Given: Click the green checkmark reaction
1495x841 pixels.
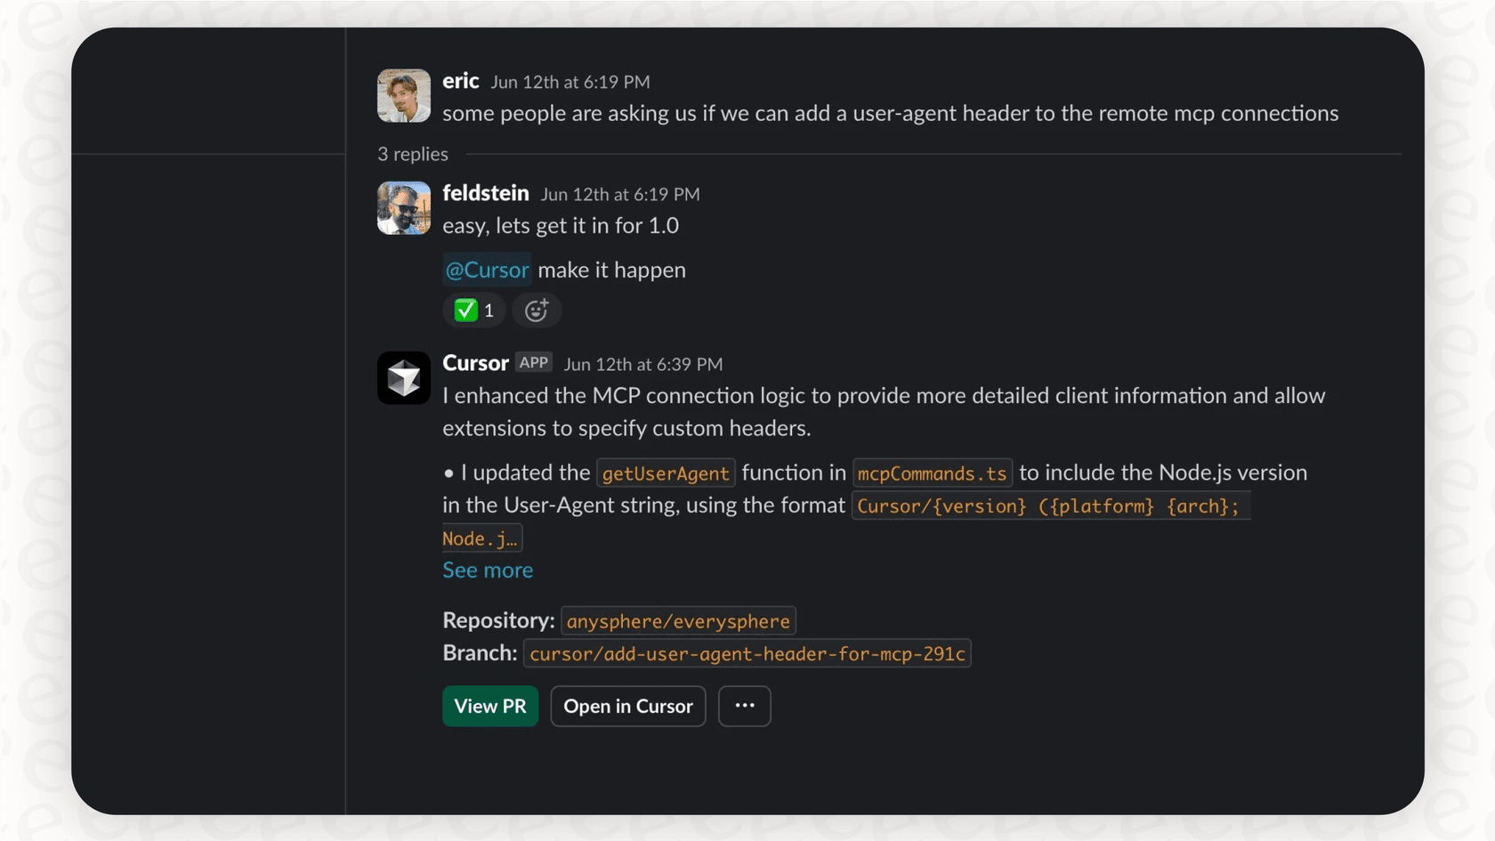Looking at the screenshot, I should click(467, 310).
